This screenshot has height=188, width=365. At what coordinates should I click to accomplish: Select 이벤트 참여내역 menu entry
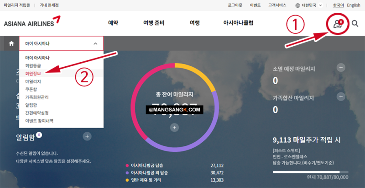click(x=39, y=121)
